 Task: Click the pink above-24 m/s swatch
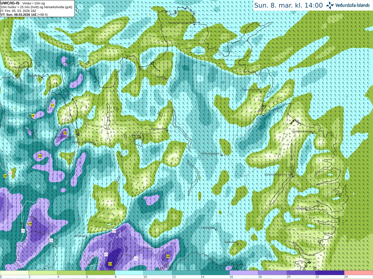click(x=359, y=273)
